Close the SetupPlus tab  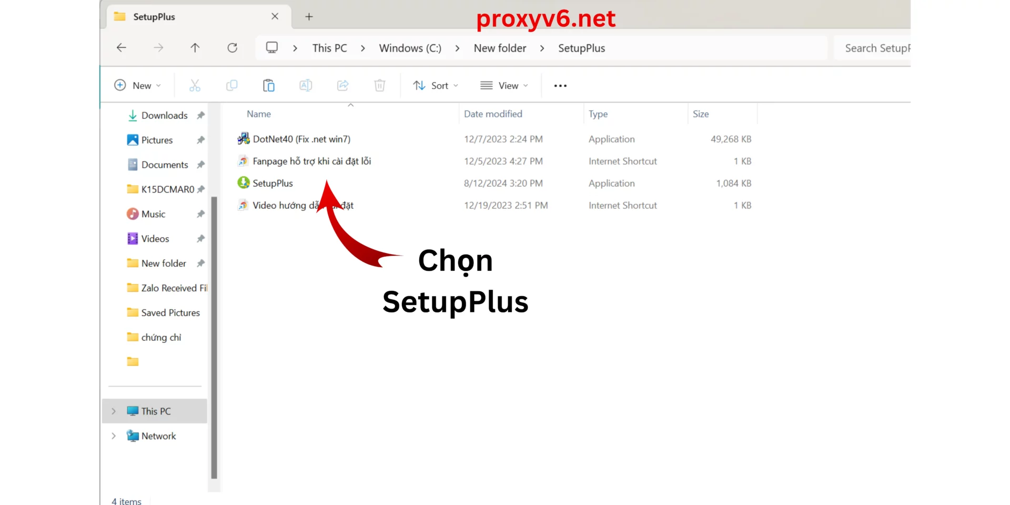tap(275, 16)
